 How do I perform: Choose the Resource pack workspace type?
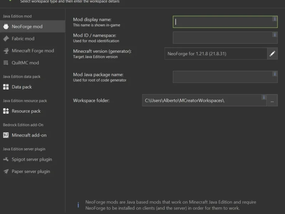[32, 111]
